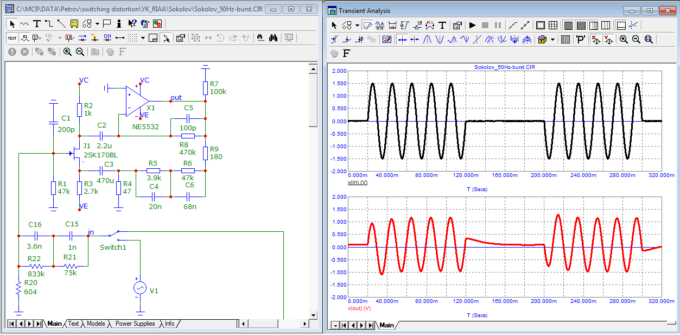Select the Text tool in schematic toolbar

[x=36, y=23]
